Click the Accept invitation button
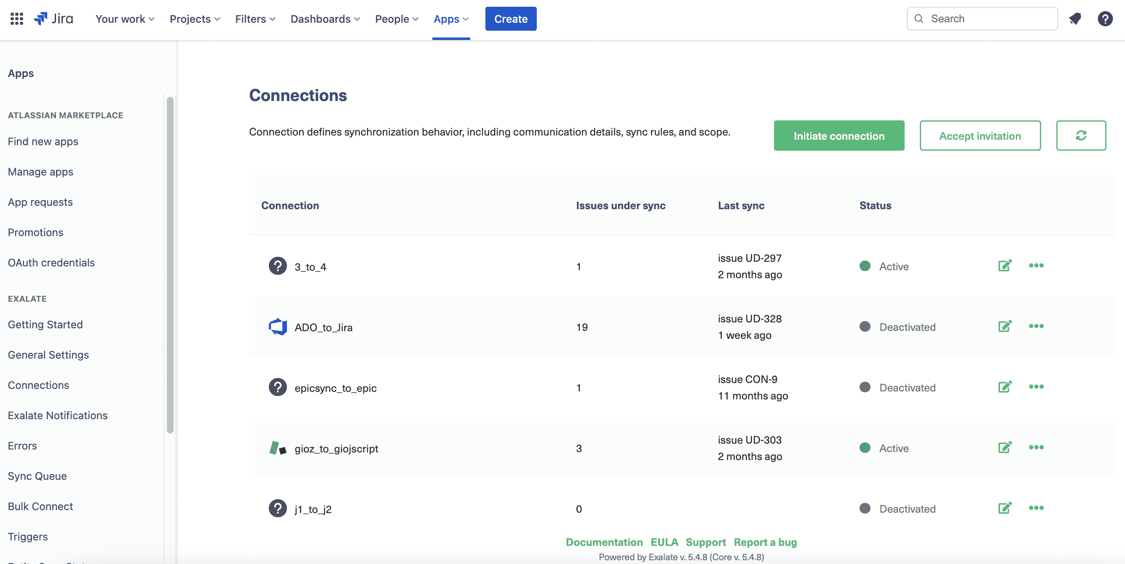This screenshot has width=1125, height=564. coord(980,136)
